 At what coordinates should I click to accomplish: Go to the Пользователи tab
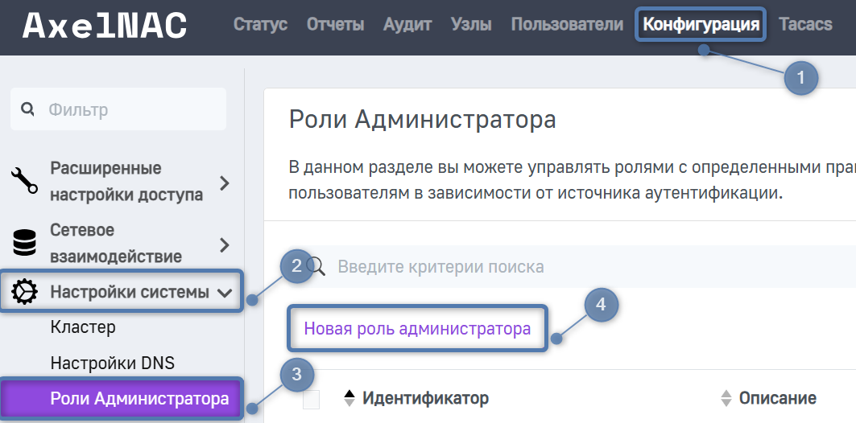[567, 25]
